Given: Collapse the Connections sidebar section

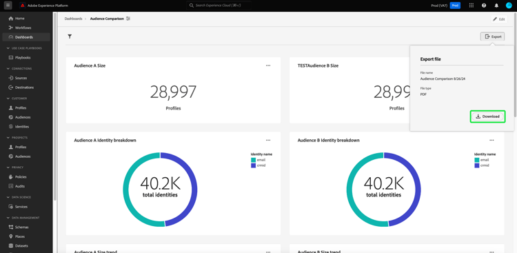Looking at the screenshot, I should click(x=8, y=69).
